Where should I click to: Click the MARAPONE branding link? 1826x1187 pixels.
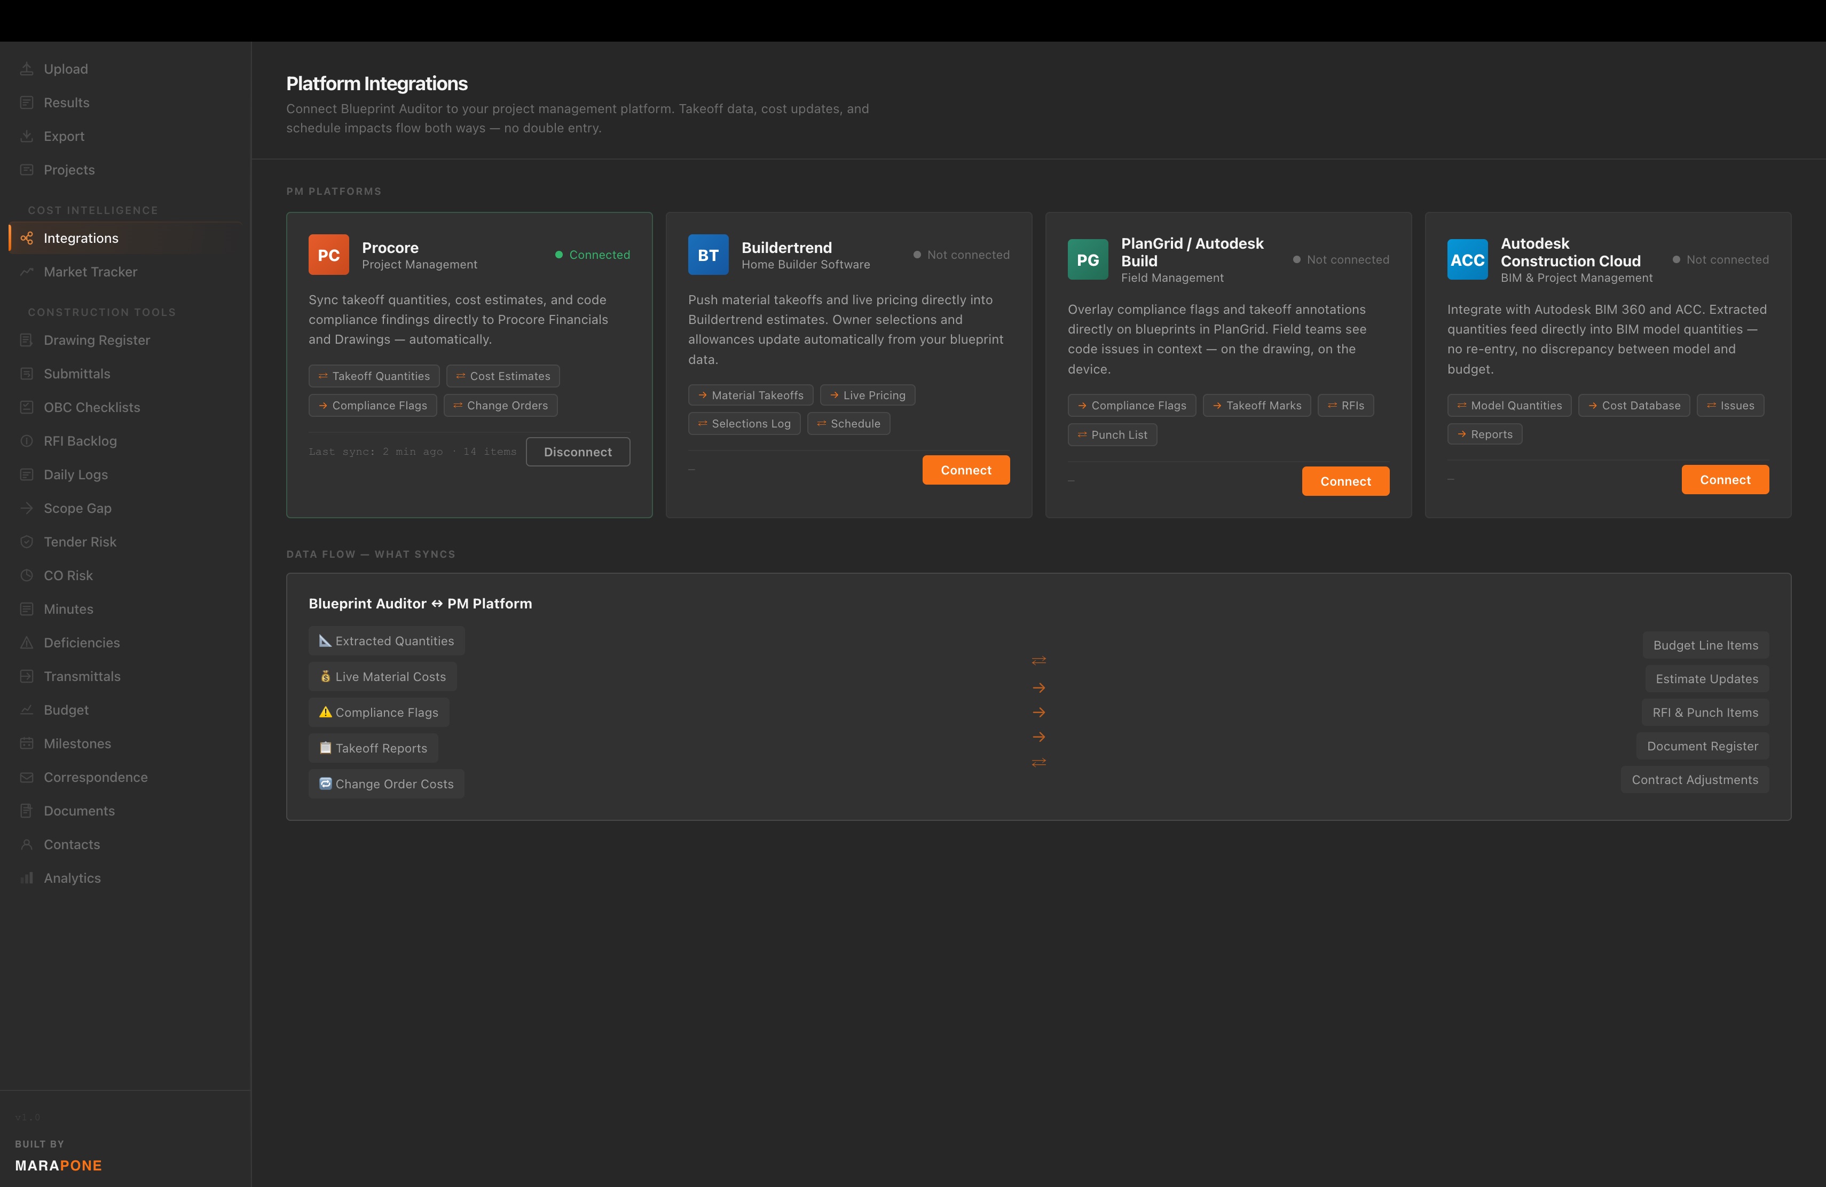(58, 1166)
